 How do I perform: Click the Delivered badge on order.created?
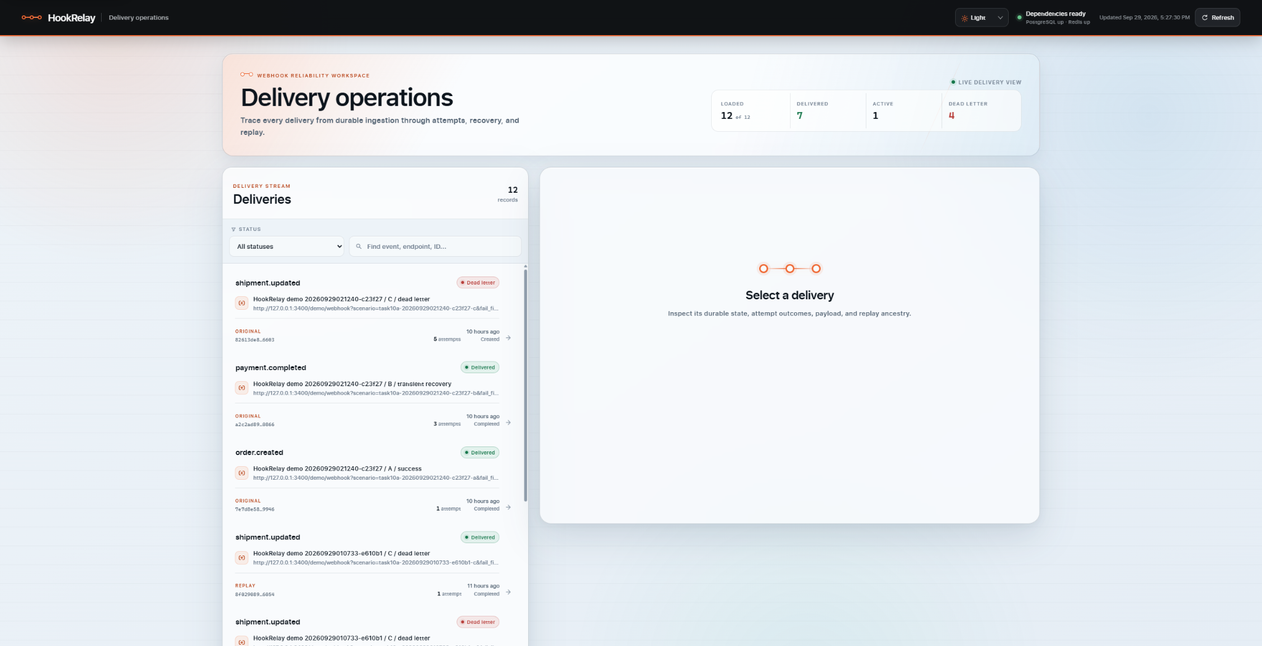point(480,453)
